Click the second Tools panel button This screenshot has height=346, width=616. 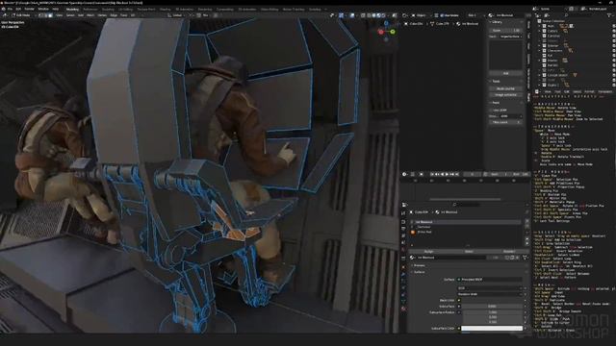coord(505,95)
